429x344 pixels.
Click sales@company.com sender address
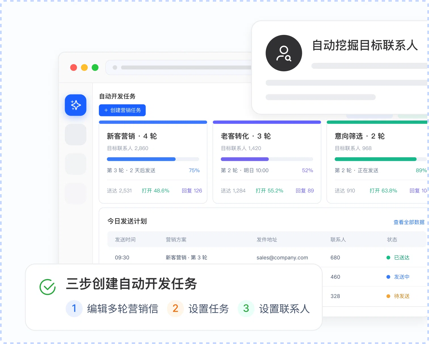tap(282, 258)
